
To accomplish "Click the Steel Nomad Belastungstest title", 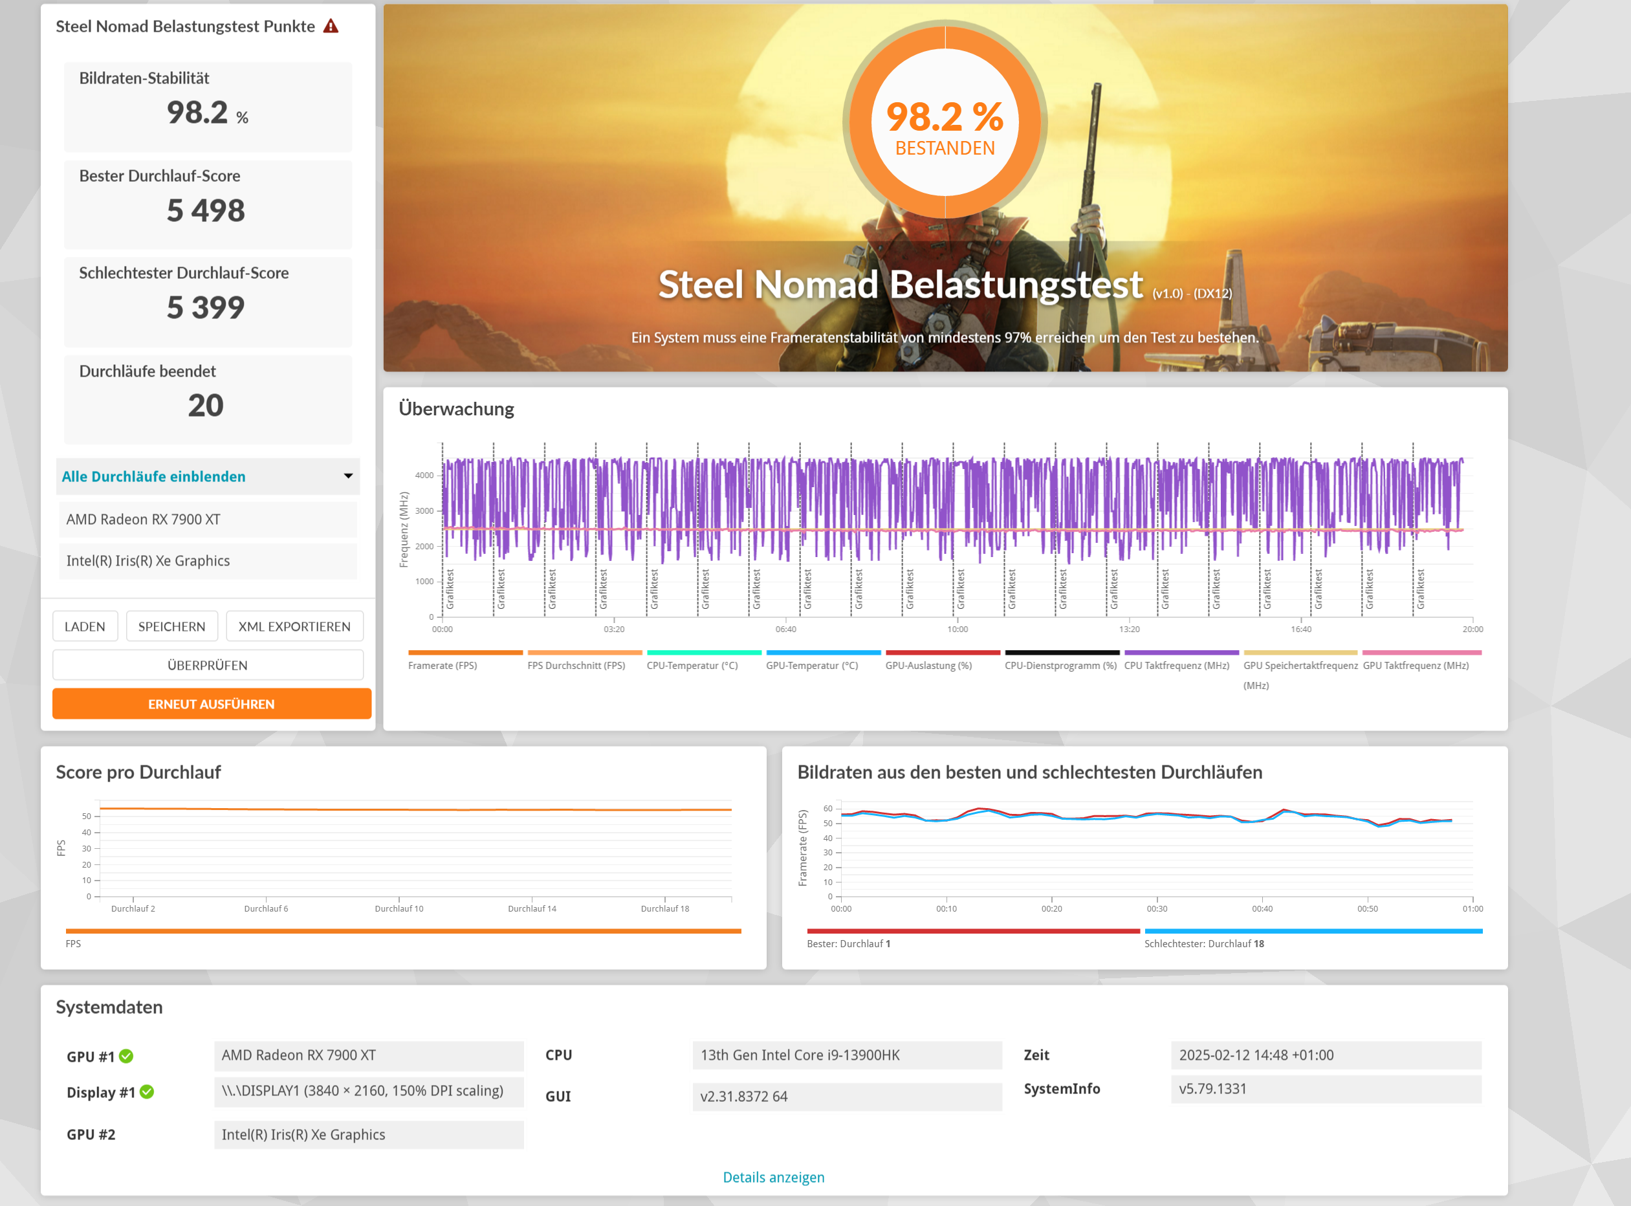I will coord(900,285).
